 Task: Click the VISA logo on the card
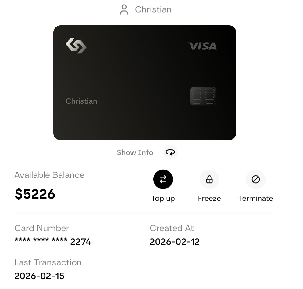(202, 46)
